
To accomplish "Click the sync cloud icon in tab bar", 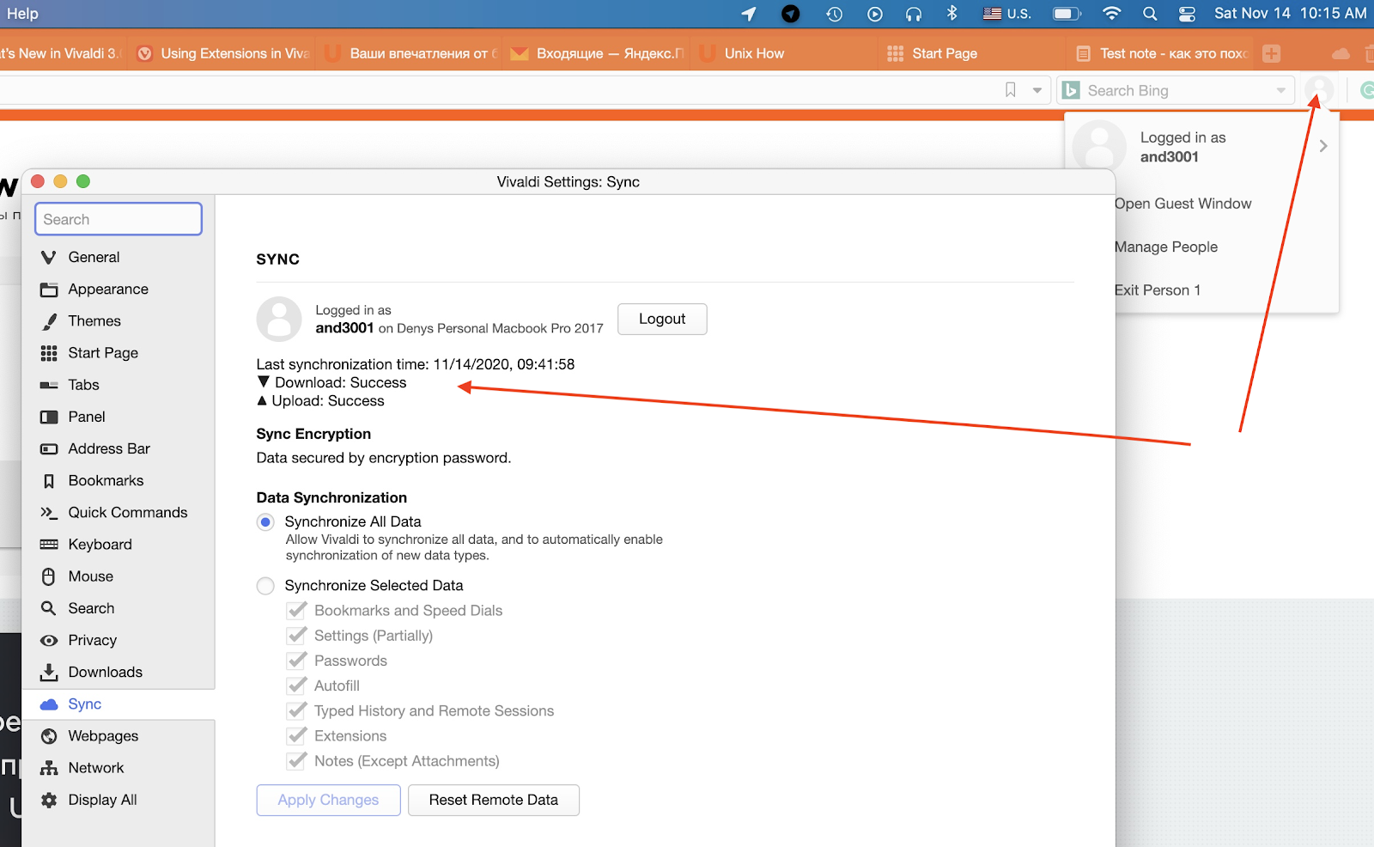I will coord(1341,53).
